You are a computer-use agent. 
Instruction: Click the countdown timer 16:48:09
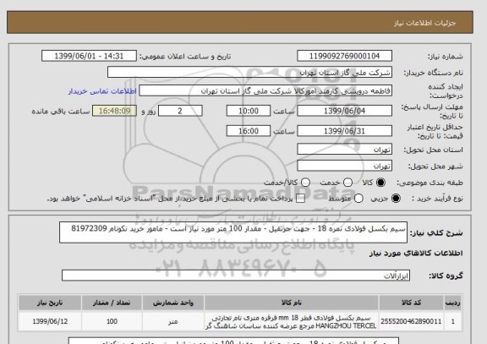(115, 111)
